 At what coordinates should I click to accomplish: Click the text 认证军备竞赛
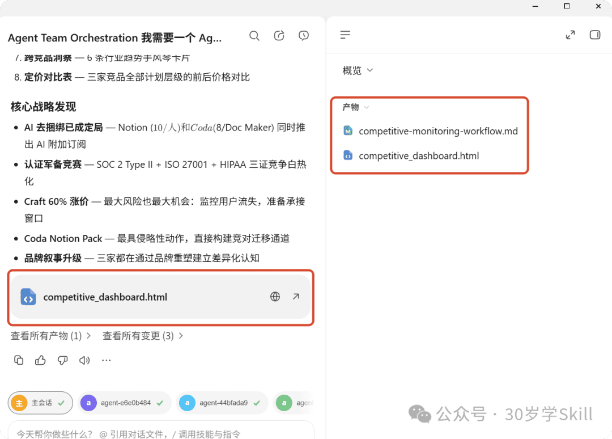(53, 164)
